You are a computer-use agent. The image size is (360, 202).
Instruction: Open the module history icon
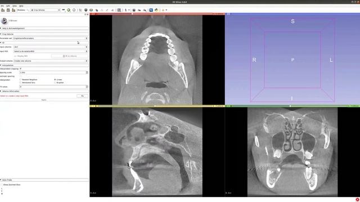(x=64, y=10)
